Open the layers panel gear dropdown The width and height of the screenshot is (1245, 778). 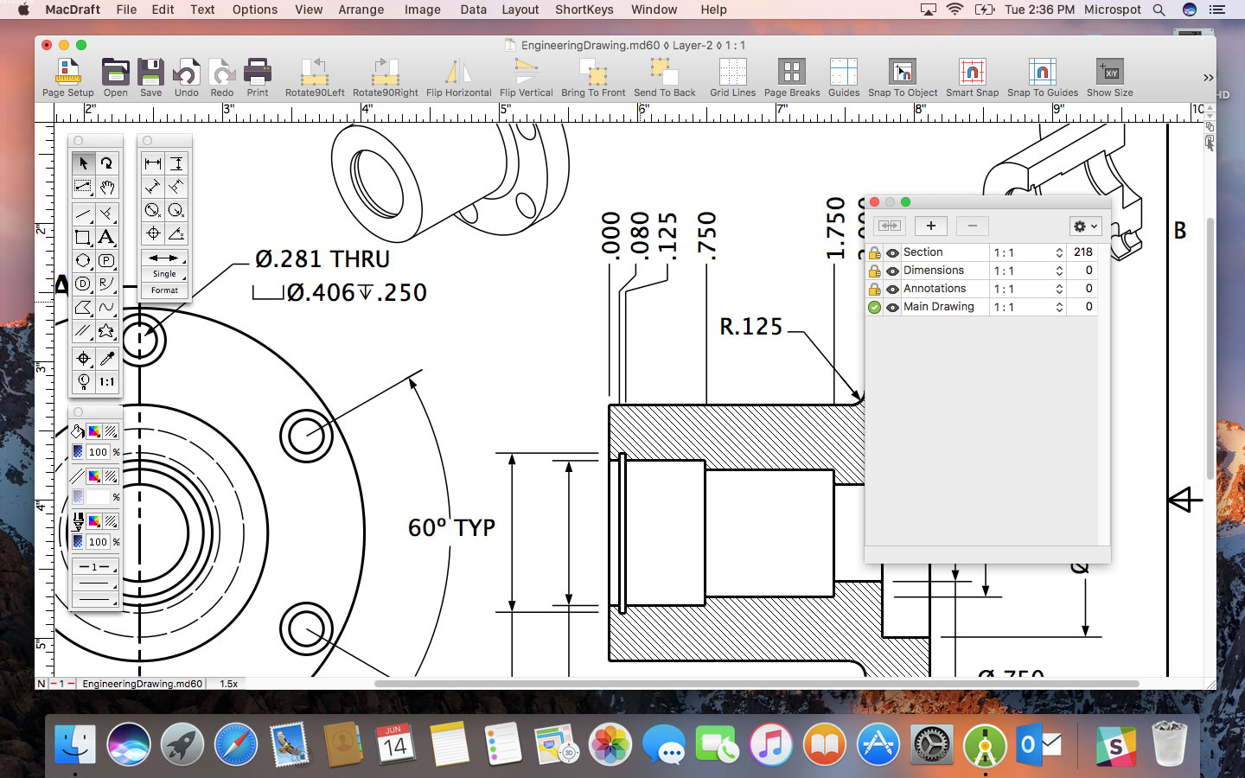(1084, 226)
